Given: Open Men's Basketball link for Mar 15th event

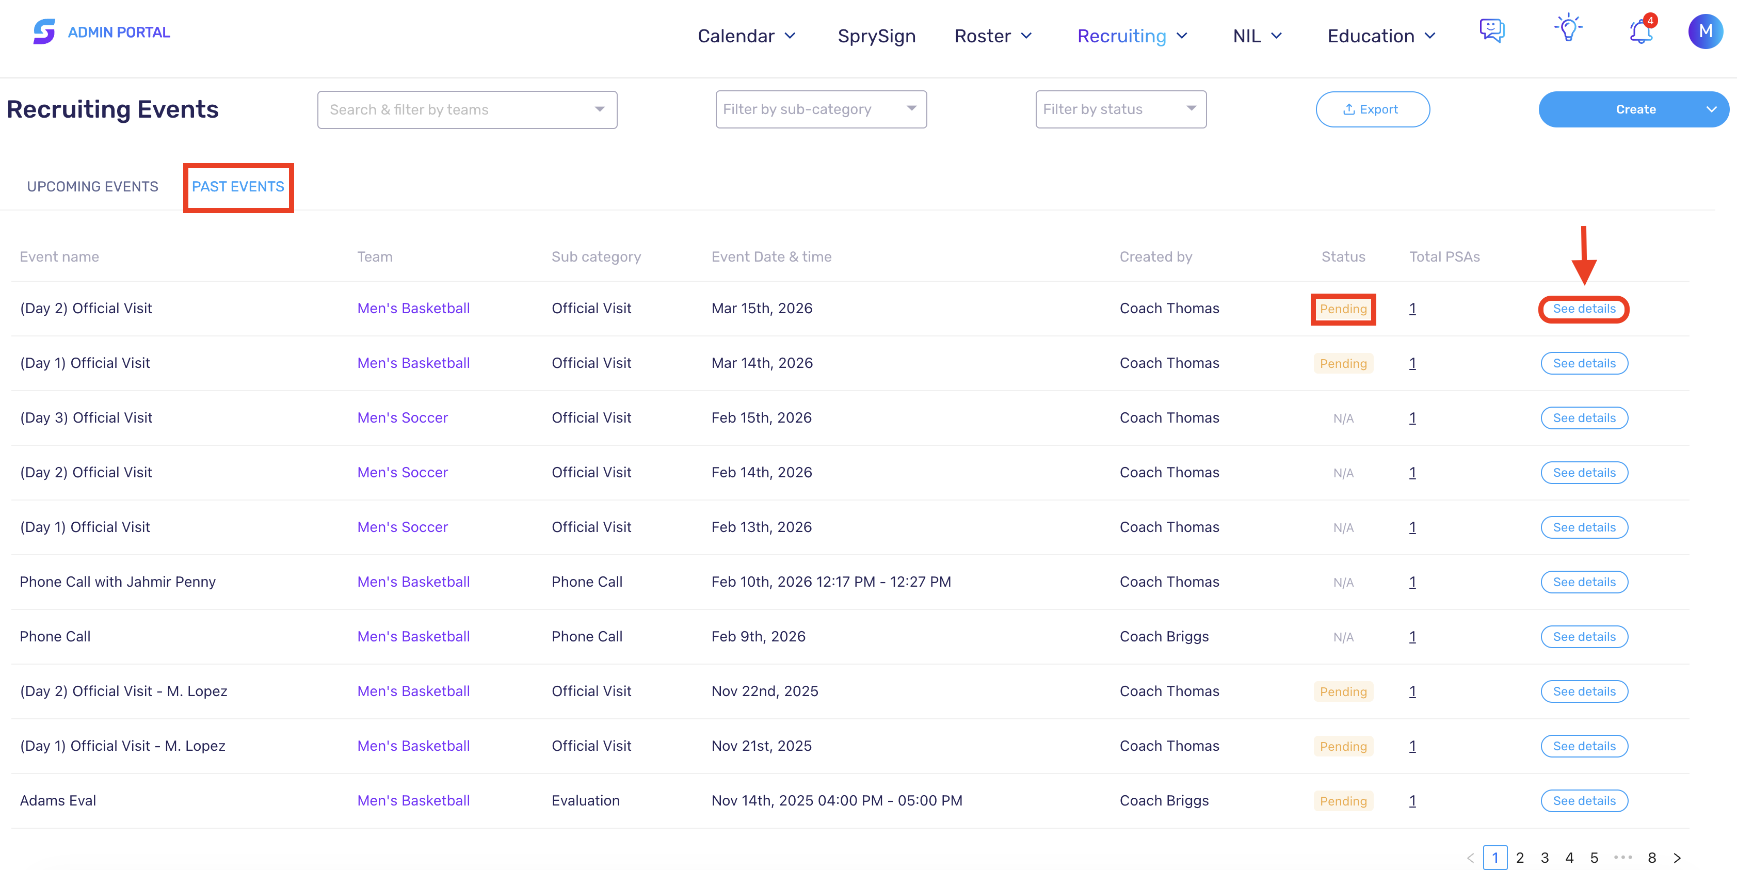Looking at the screenshot, I should pos(413,308).
